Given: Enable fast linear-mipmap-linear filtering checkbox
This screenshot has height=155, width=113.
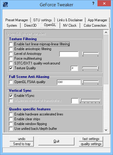Looking at the screenshot, I should [x=11, y=44].
